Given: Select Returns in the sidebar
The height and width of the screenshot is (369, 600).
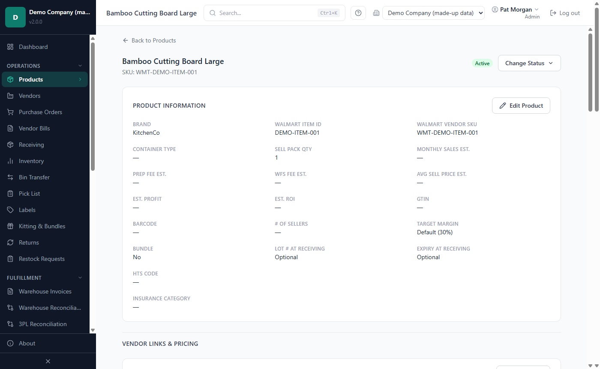Looking at the screenshot, I should pos(45,242).
